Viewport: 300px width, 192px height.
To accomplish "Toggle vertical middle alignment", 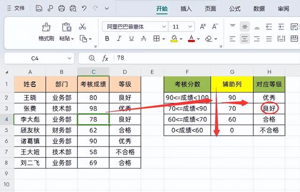I will tap(245, 26).
